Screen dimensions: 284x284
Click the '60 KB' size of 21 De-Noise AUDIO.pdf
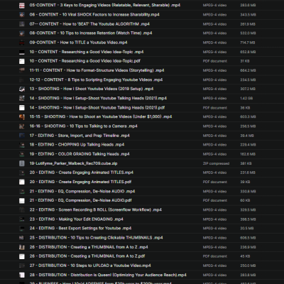pyautogui.click(x=245, y=200)
